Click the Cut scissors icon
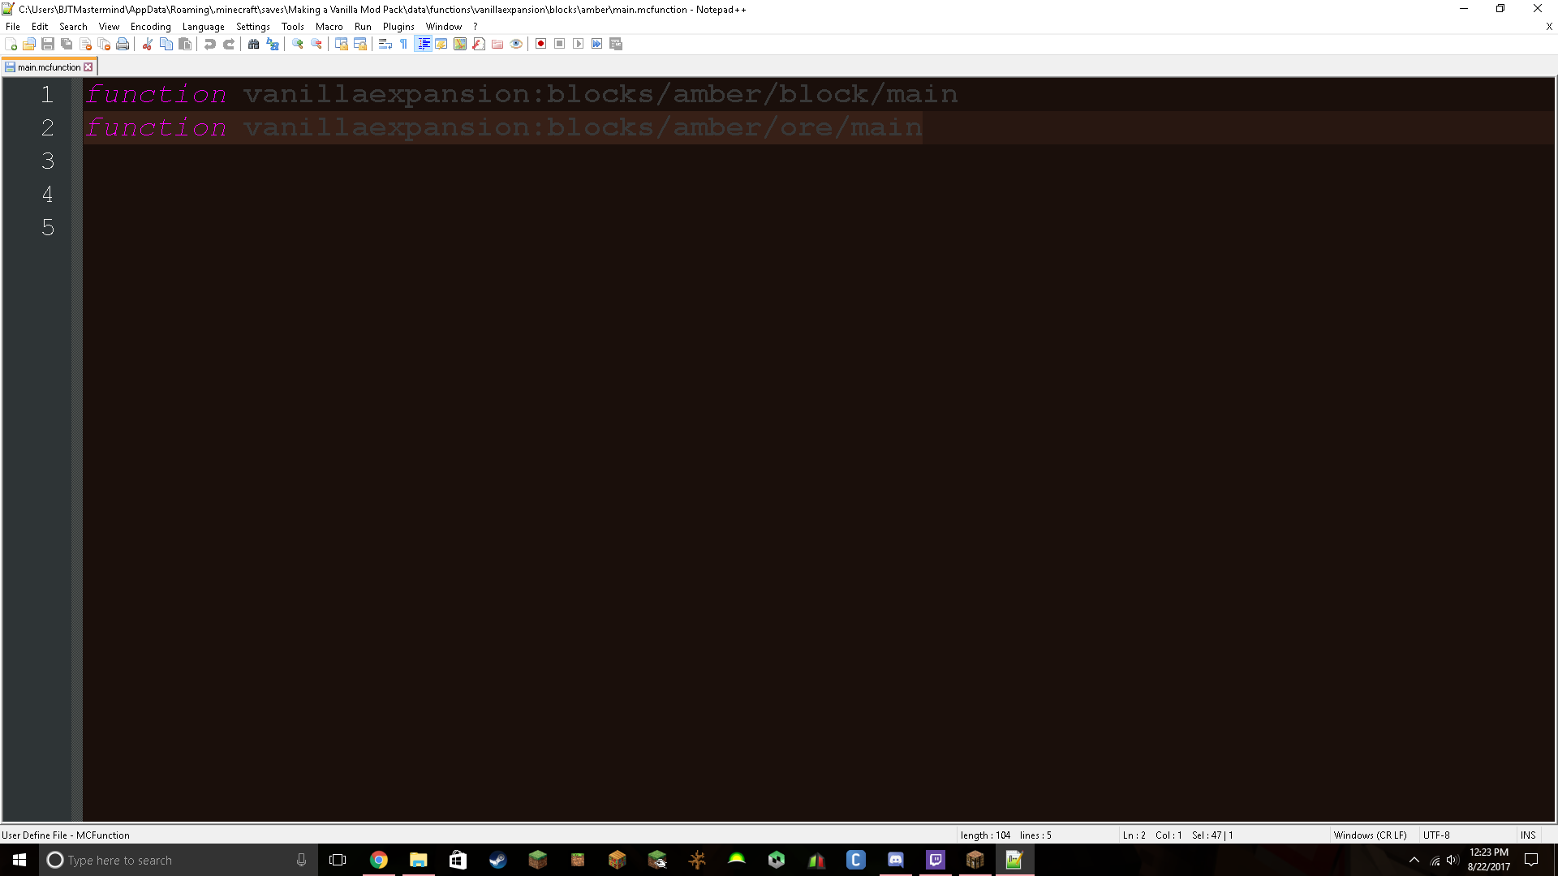 tap(148, 44)
